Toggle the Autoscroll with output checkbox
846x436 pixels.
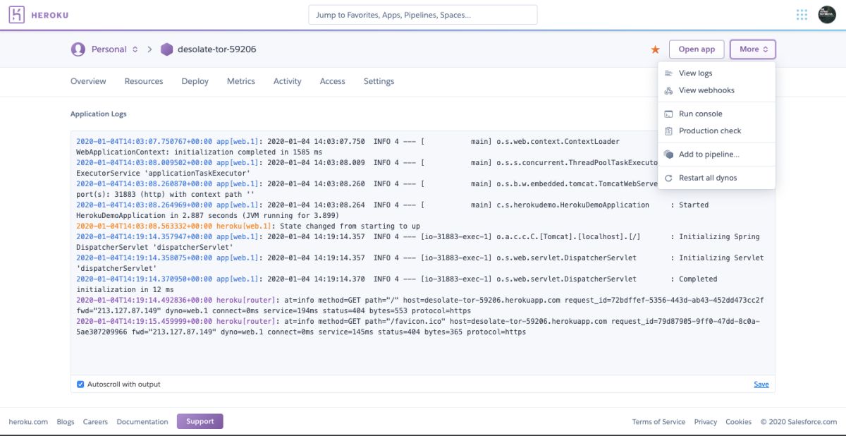(x=80, y=384)
